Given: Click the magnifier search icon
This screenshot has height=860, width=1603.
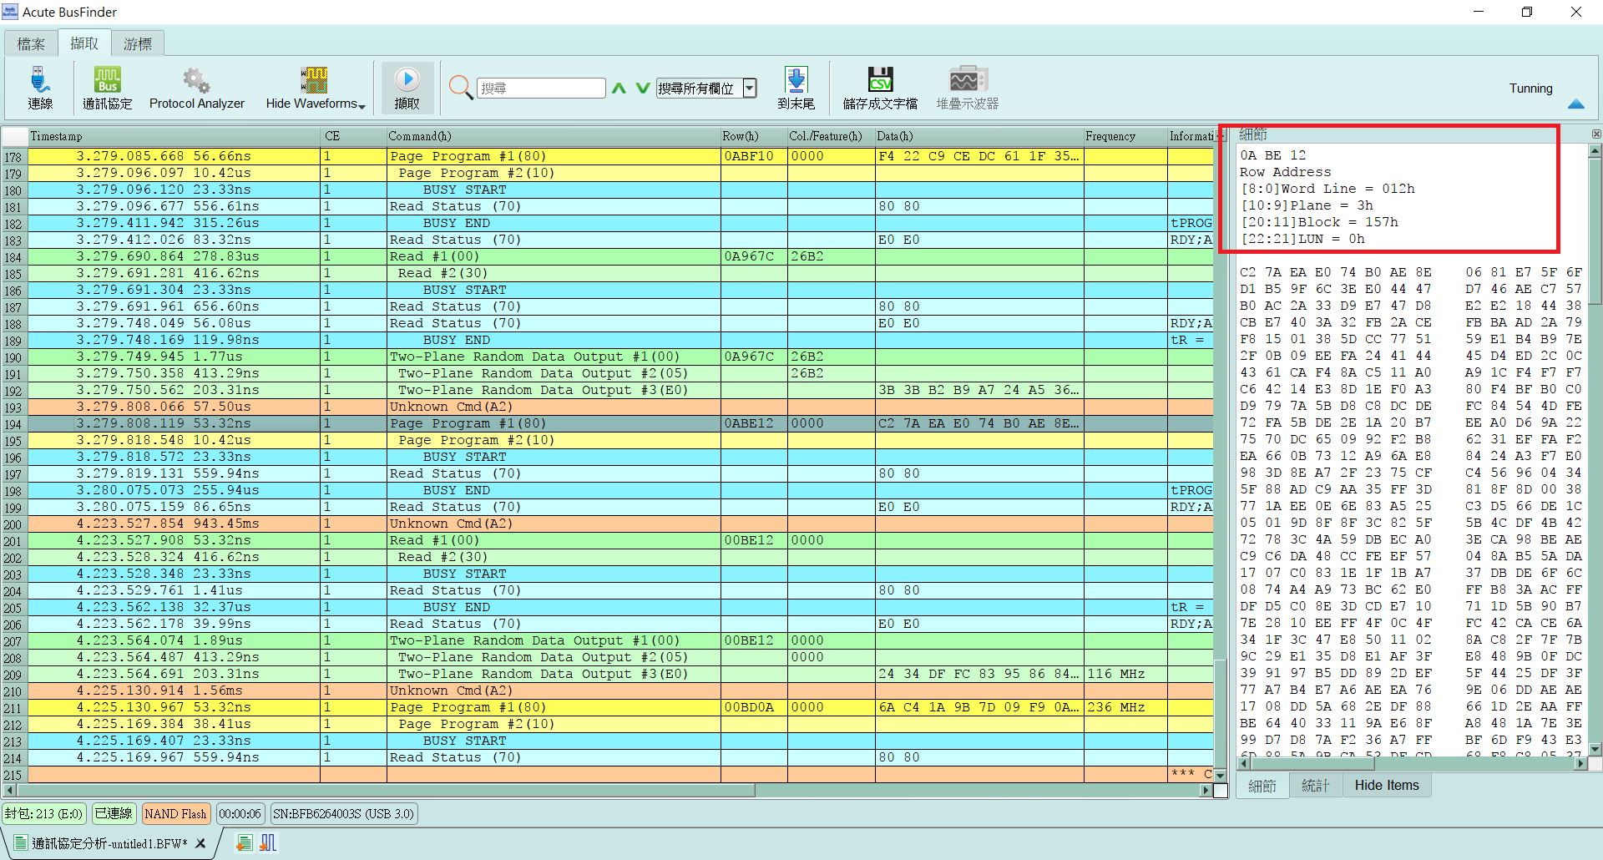Looking at the screenshot, I should (461, 87).
